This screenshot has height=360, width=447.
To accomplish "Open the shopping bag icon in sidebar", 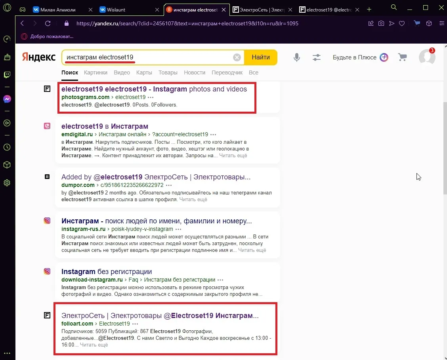I will point(7,57).
